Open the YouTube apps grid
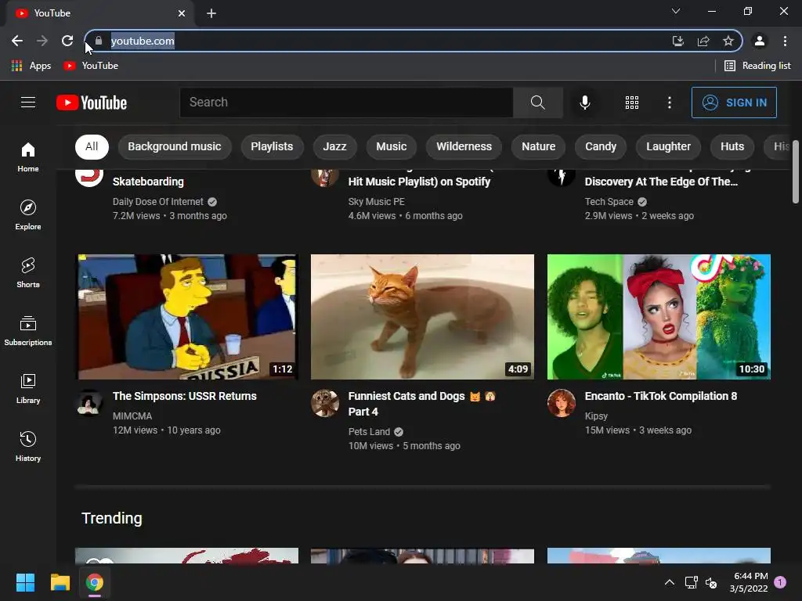Screen dimensions: 802x601 (632, 103)
